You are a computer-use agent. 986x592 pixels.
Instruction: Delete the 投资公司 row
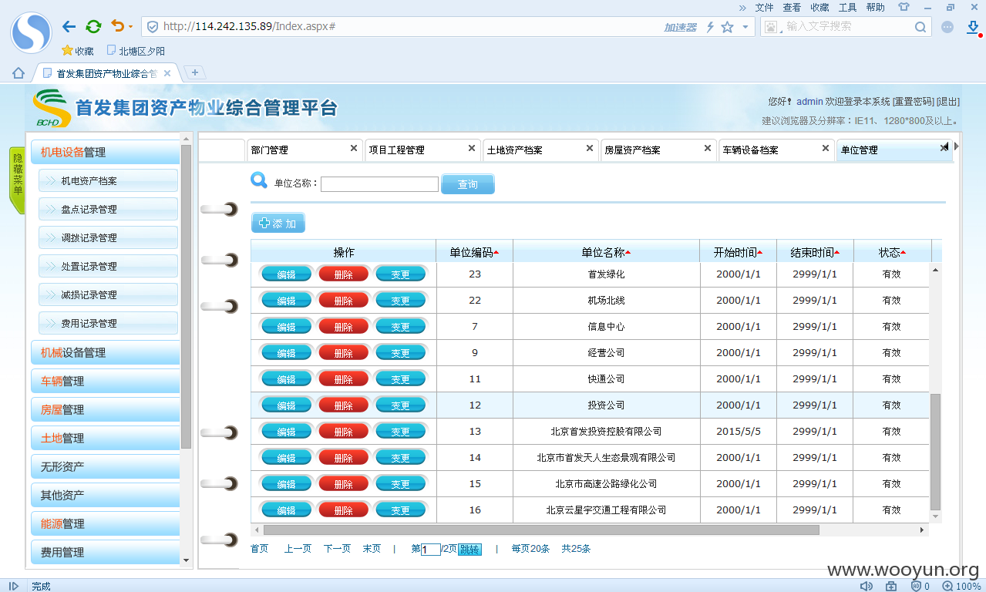[x=343, y=405]
